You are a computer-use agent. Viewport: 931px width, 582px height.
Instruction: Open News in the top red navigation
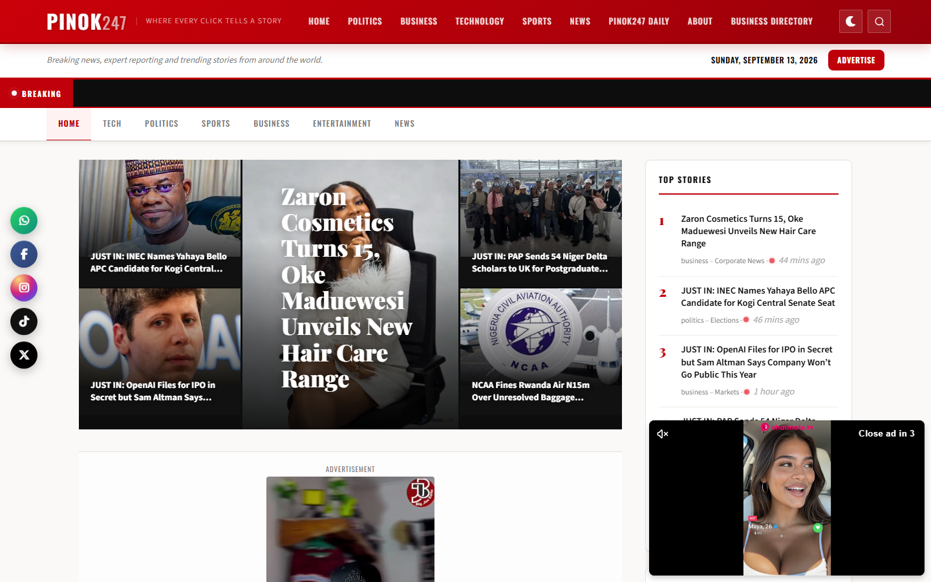580,21
